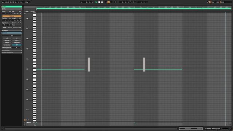Toggle MIDI map mode
This screenshot has width=233, height=131.
218,2
